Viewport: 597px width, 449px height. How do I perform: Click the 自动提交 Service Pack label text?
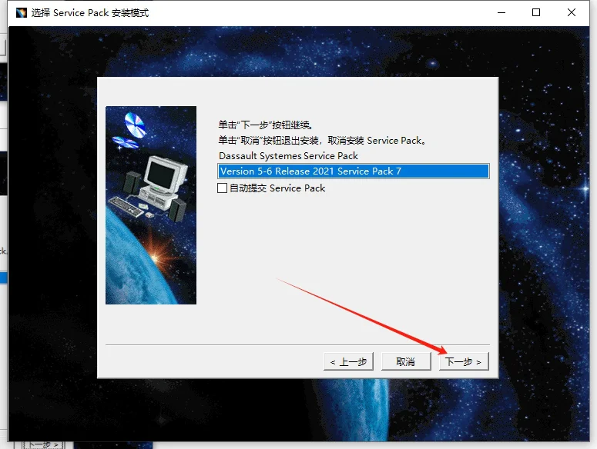point(277,188)
